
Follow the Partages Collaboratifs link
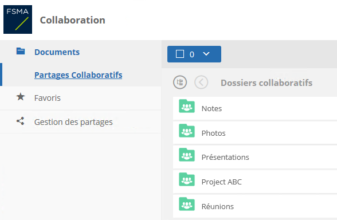click(x=78, y=75)
